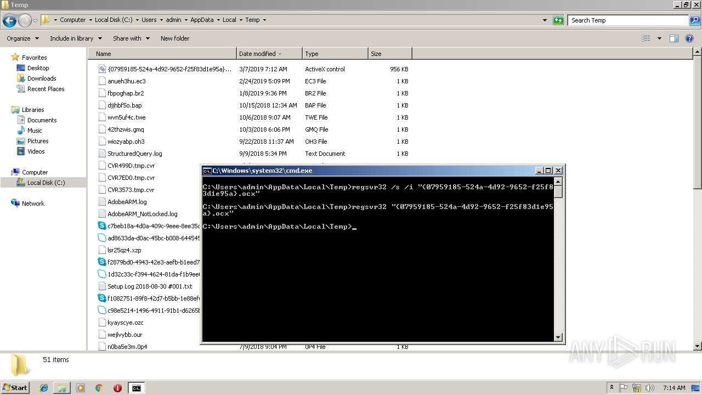Toggle the preview pane button
Image resolution: width=702 pixels, height=395 pixels.
674,38
